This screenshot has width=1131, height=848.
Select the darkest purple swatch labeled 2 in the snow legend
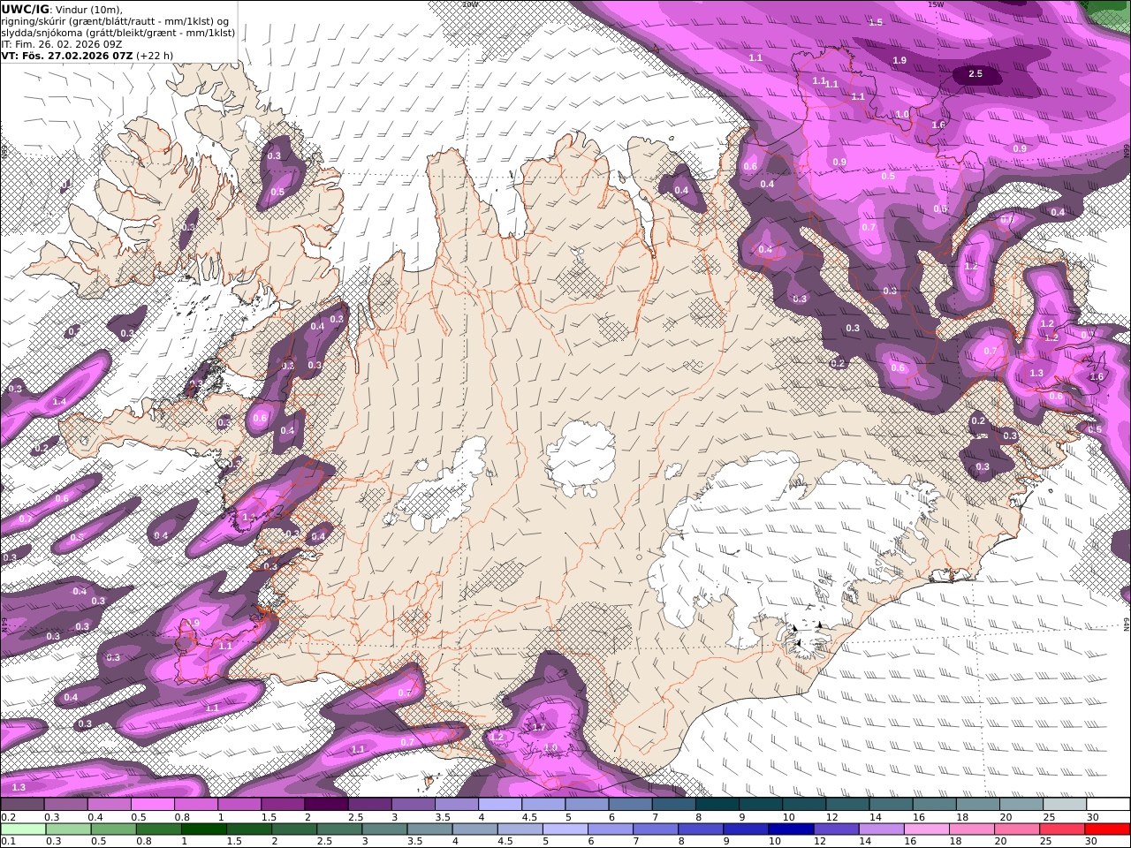pos(326,805)
